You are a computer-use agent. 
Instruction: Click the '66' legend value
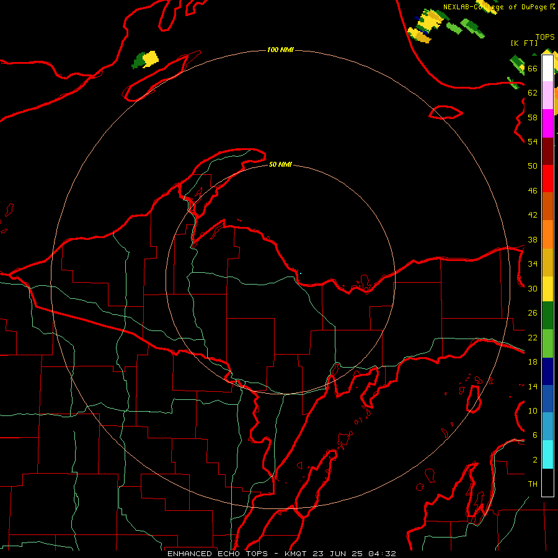[533, 68]
